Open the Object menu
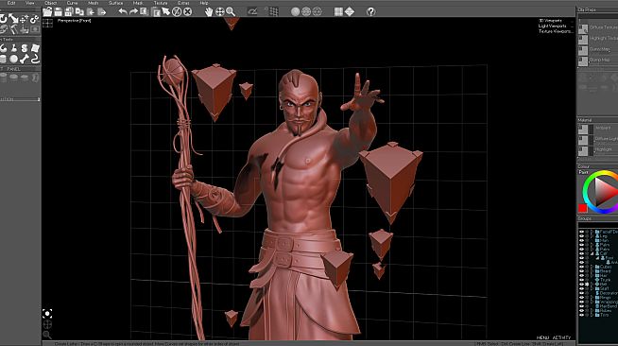The height and width of the screenshot is (346, 618). (x=50, y=3)
